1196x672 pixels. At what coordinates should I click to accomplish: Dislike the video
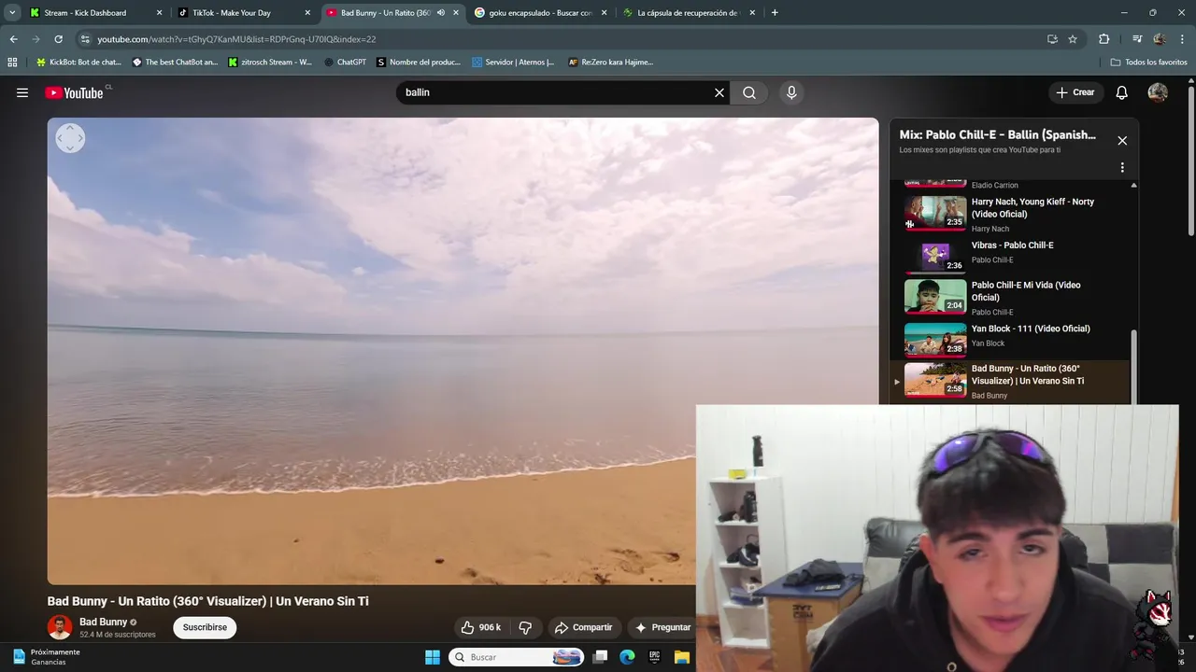[525, 627]
